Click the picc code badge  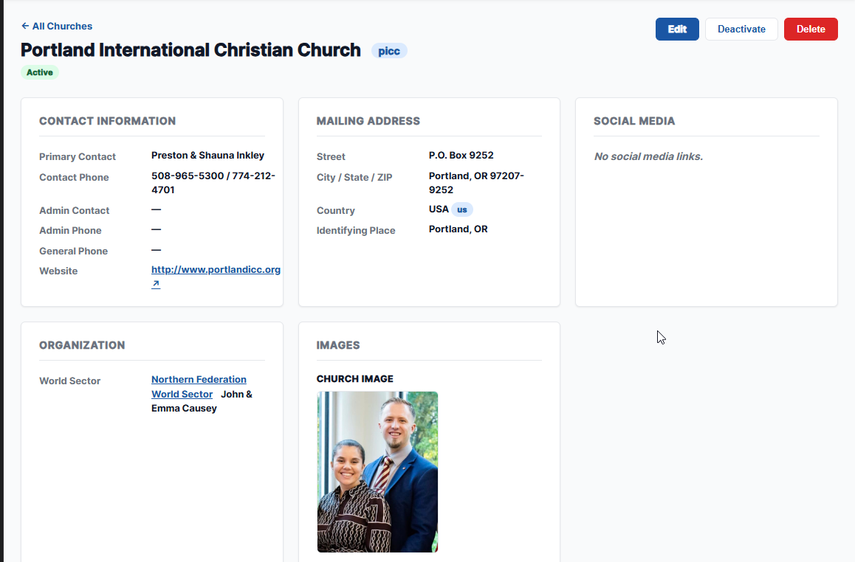pos(389,51)
